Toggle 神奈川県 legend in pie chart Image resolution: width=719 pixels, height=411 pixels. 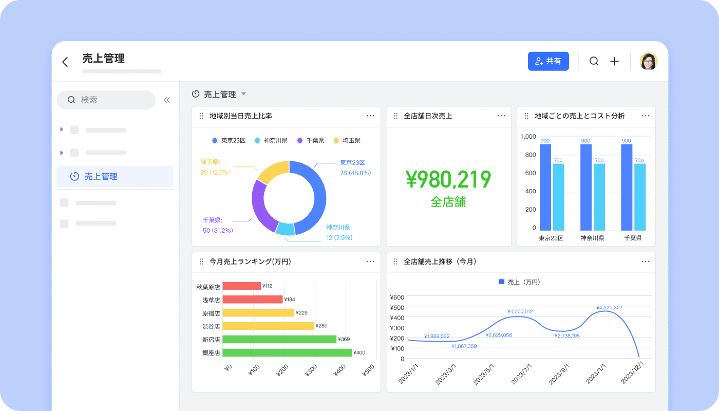pyautogui.click(x=271, y=140)
